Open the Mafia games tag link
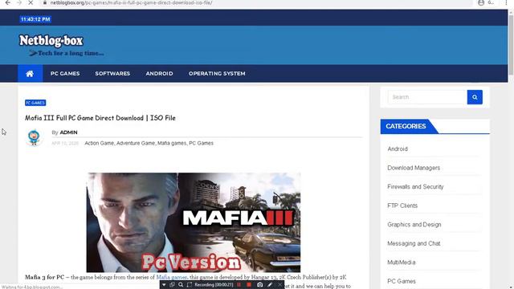The image size is (514, 289). pos(172,143)
